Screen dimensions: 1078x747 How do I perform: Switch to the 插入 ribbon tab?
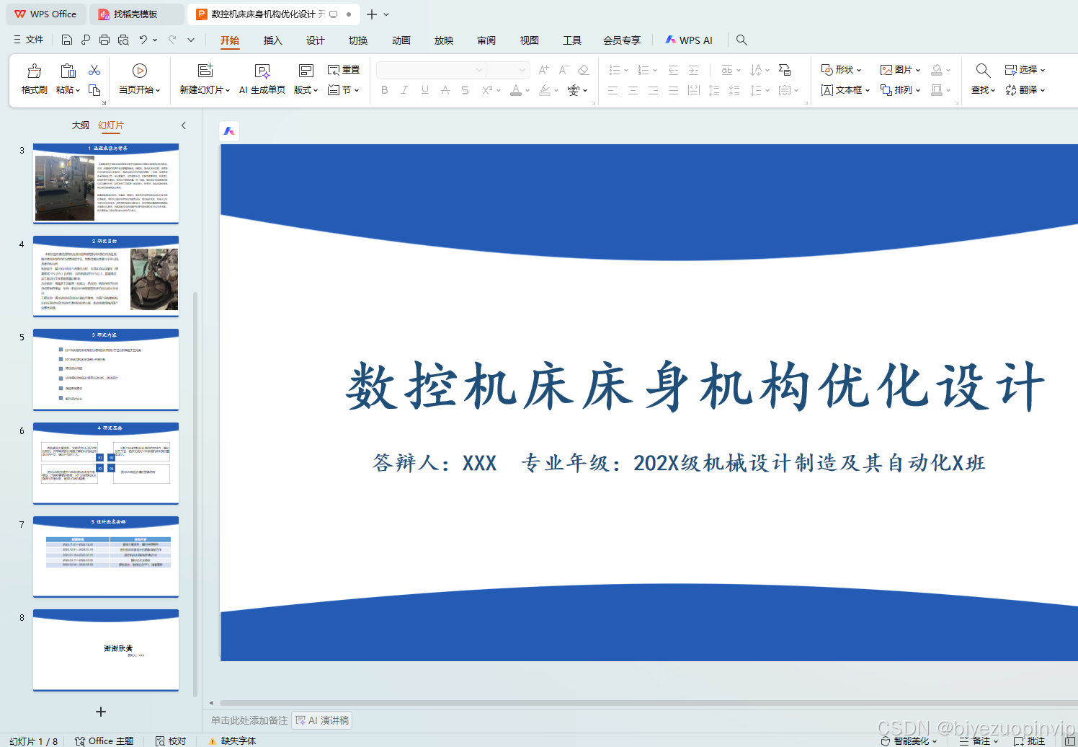pos(272,40)
